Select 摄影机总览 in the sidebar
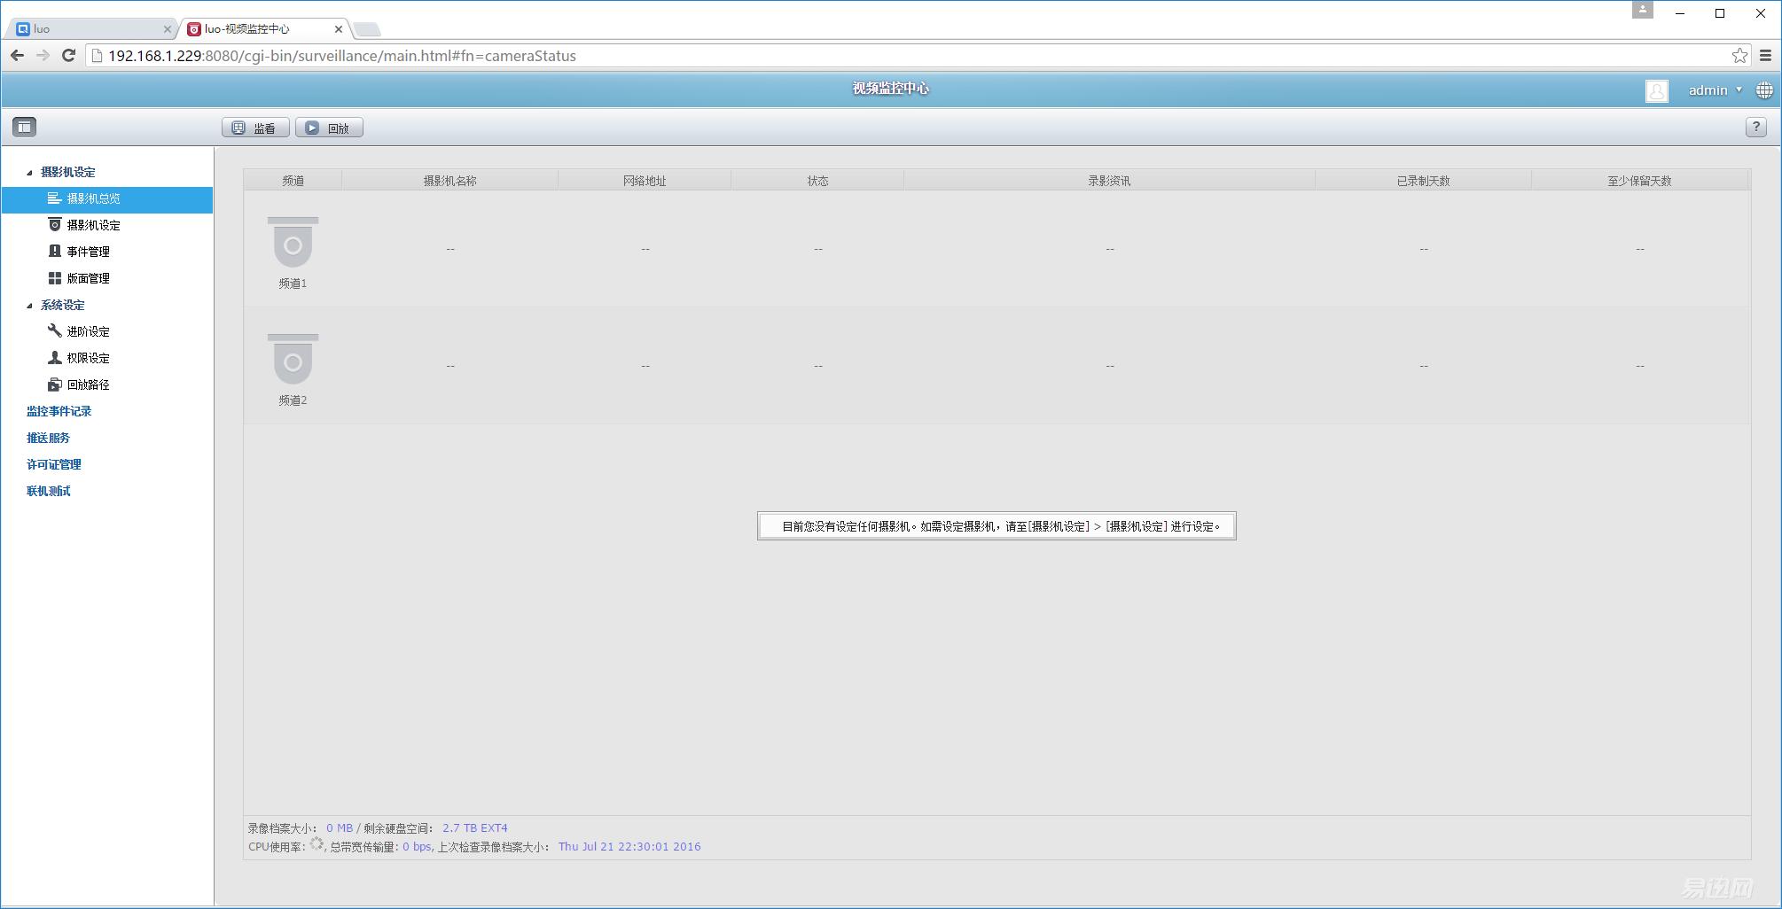Image resolution: width=1782 pixels, height=909 pixels. 93,198
